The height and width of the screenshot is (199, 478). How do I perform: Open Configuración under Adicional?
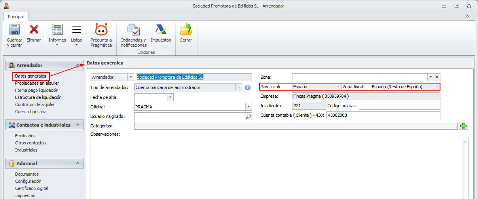(x=28, y=181)
